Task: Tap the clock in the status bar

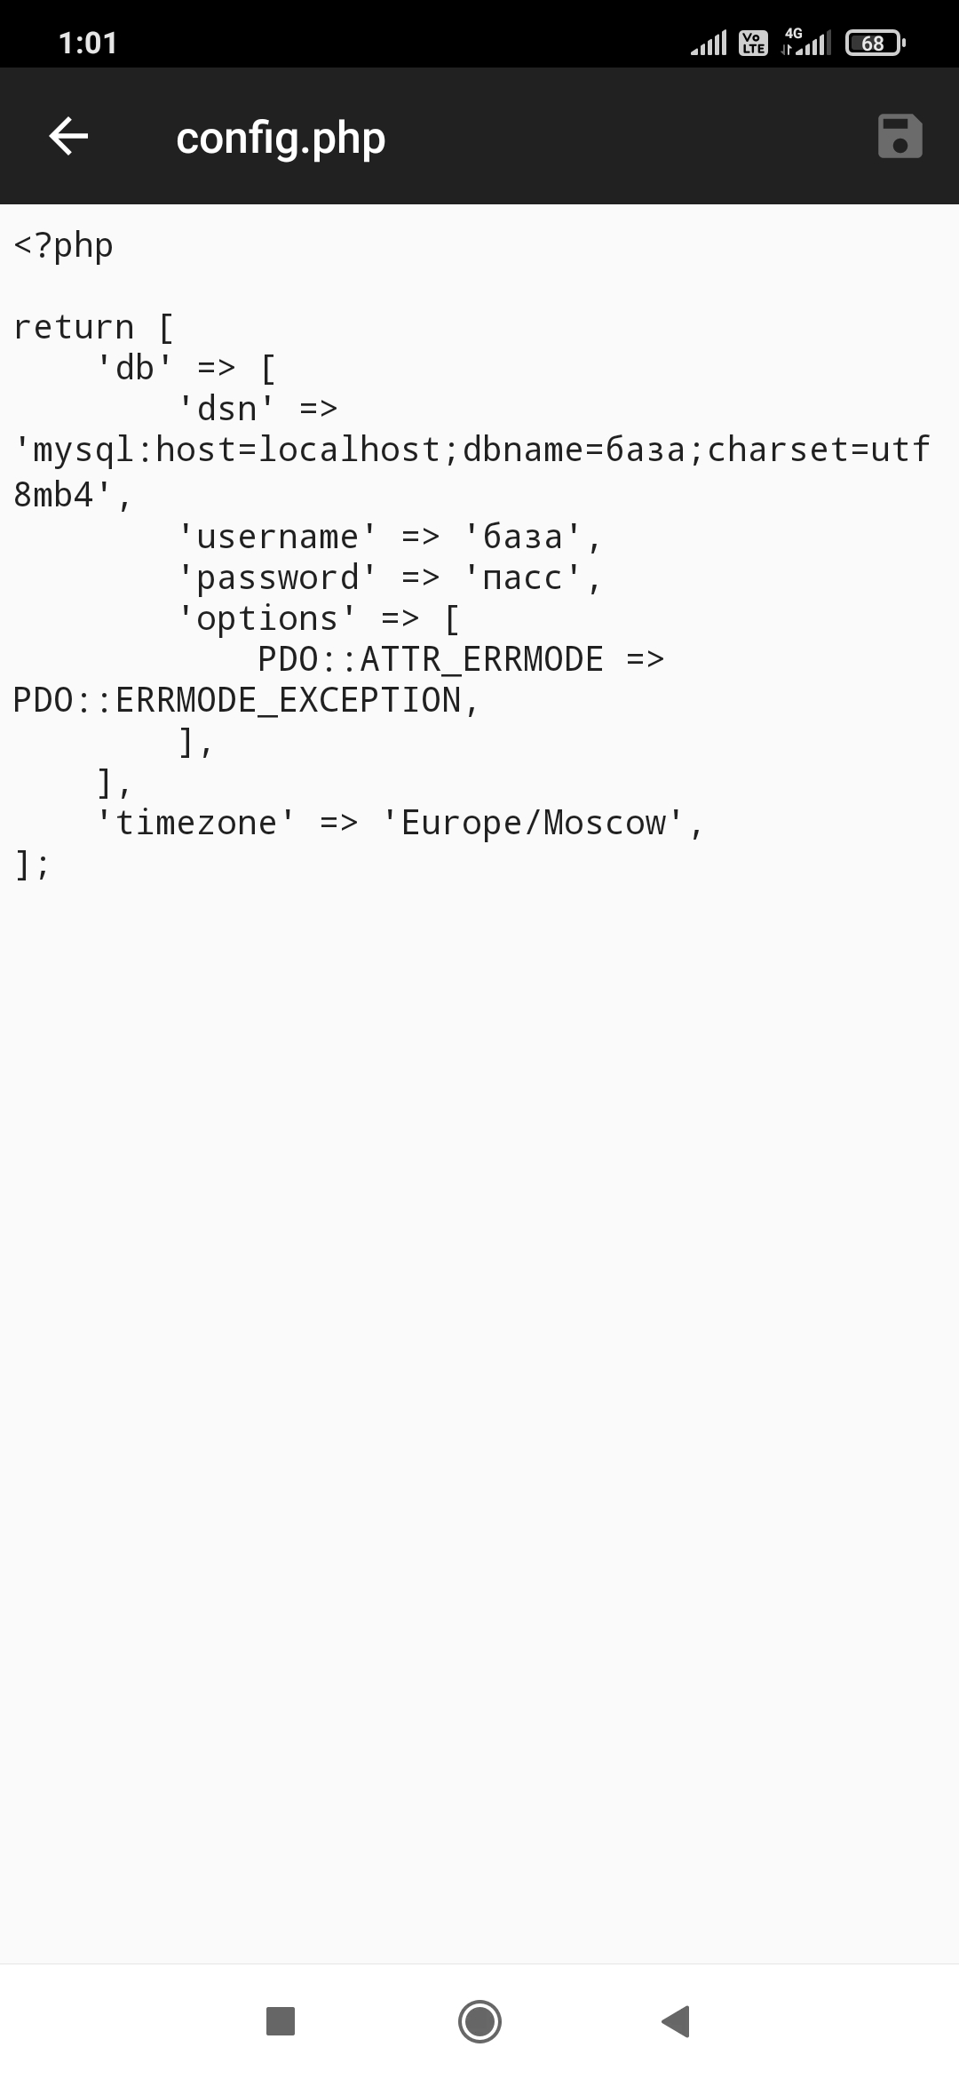Action: point(88,43)
